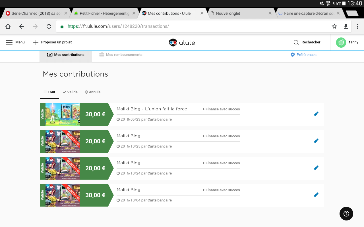Open the browser three-dot overflow menu

click(x=357, y=26)
